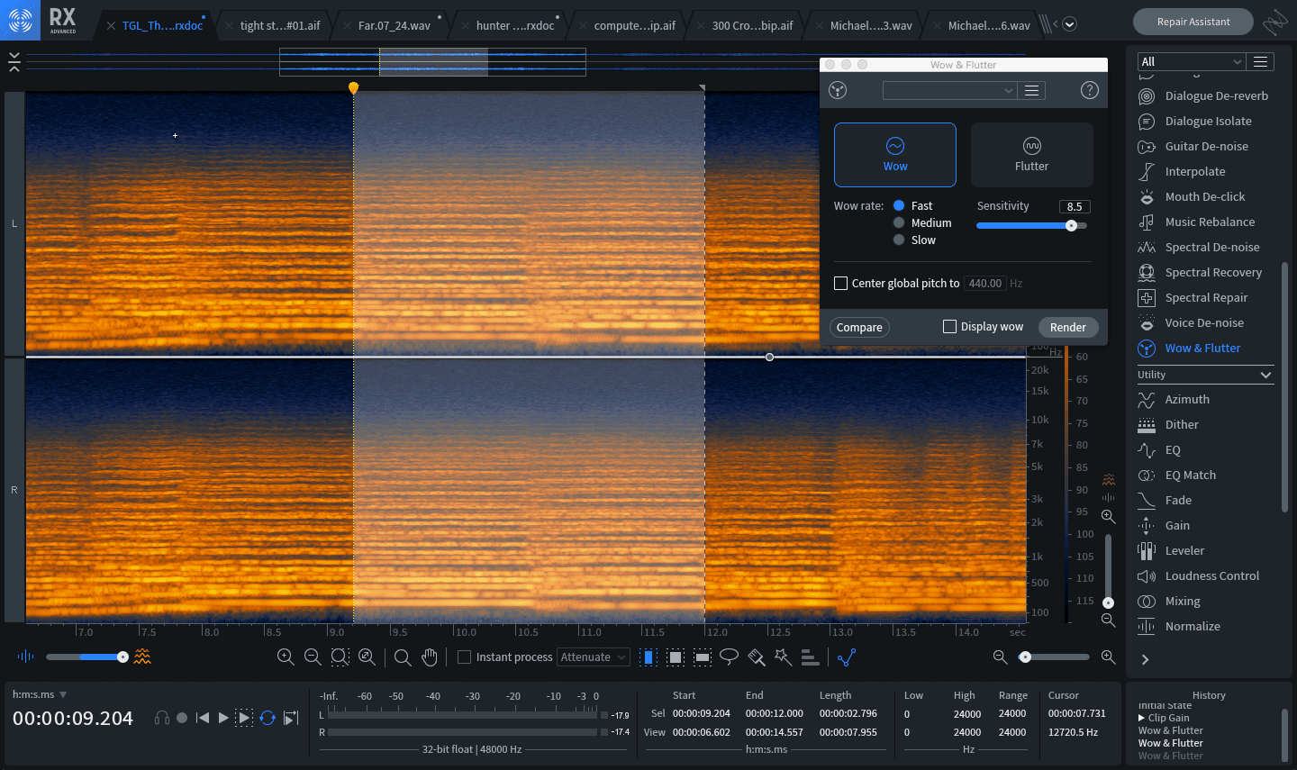Select Clip Gain in History list

(1168, 718)
